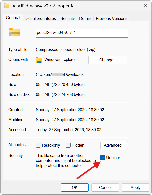Click the Size on disk value '72.224.768 bytes'
The width and height of the screenshot is (152, 195).
point(68,95)
